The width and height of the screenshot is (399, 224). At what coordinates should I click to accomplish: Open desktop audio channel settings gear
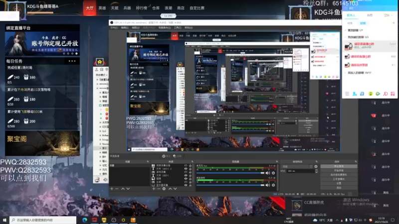coord(273,185)
